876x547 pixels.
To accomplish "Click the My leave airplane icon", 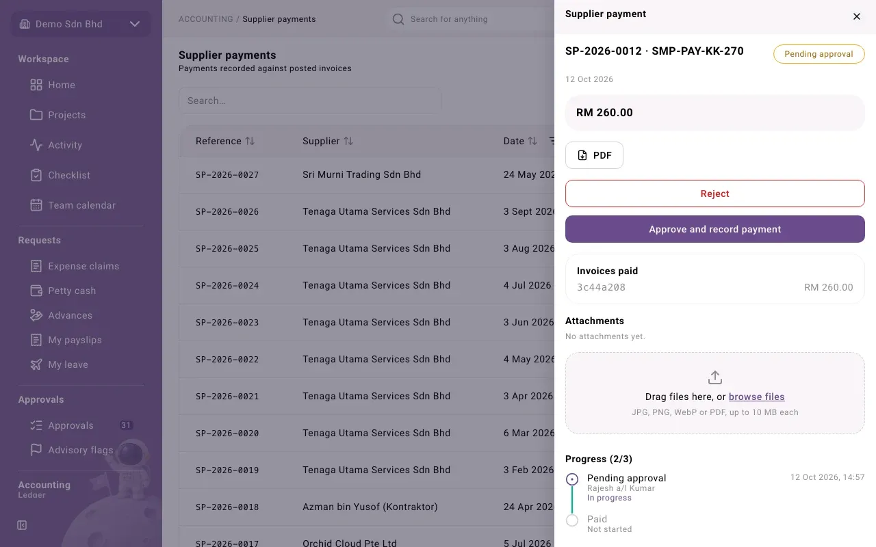I will point(36,364).
